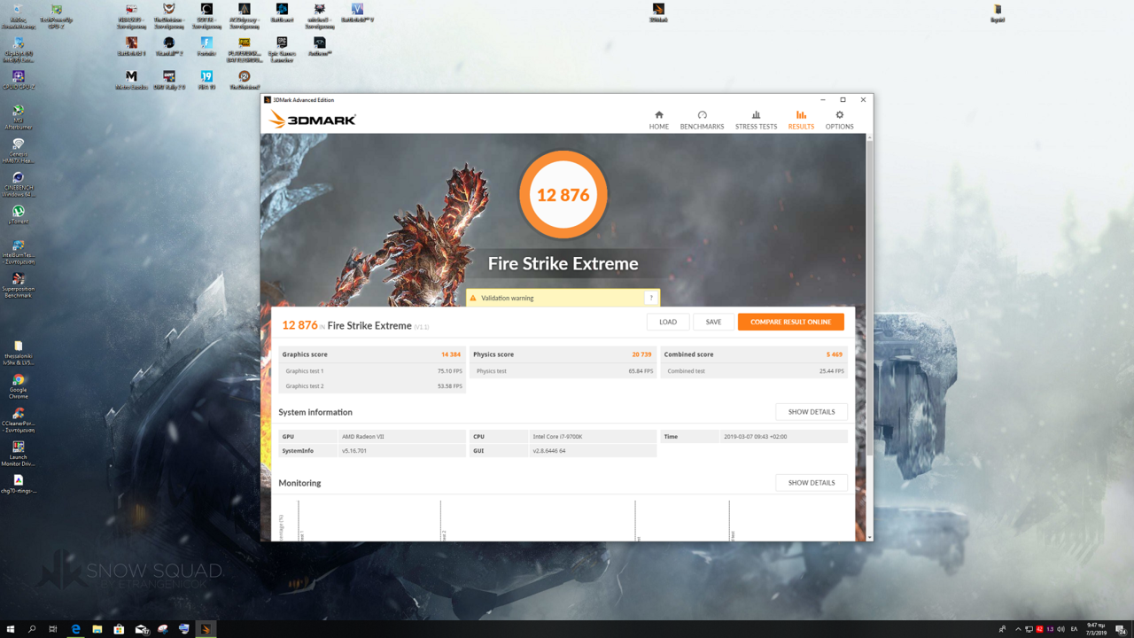Click the Intel Core i7-9700K CPU value
This screenshot has height=638, width=1134.
[x=557, y=437]
